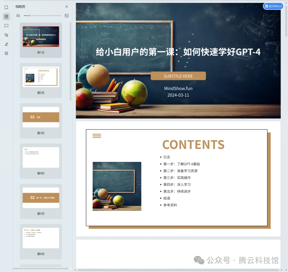Click the 转为Word conversion button
Image resolution: width=288 pixels, height=272 pixels.
pyautogui.click(x=273, y=6)
